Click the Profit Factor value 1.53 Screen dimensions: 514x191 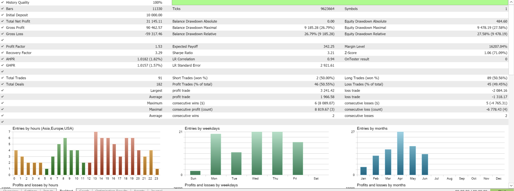coord(159,46)
